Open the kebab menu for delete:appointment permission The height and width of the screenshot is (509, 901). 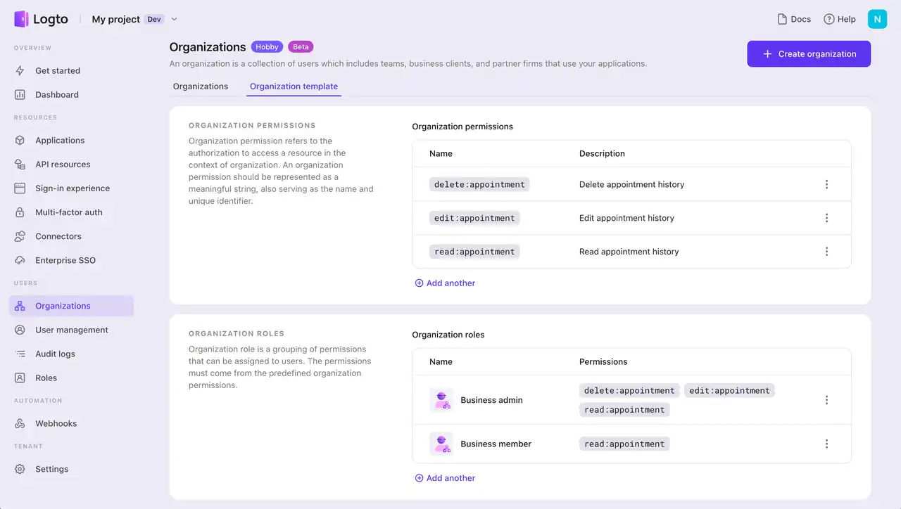pyautogui.click(x=826, y=184)
